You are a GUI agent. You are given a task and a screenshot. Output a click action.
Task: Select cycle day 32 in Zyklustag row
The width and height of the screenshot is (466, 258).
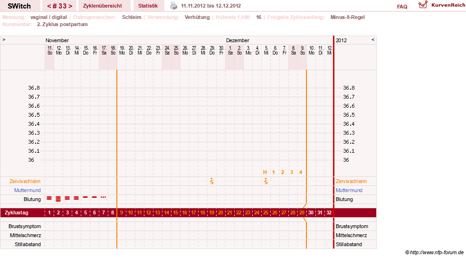point(329,212)
